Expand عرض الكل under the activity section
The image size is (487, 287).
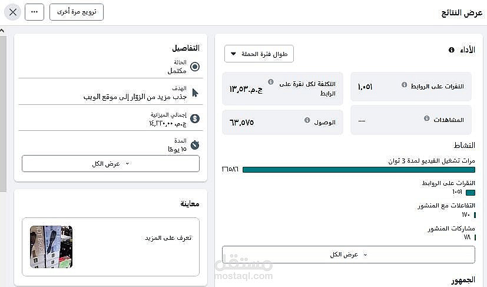tap(348, 255)
